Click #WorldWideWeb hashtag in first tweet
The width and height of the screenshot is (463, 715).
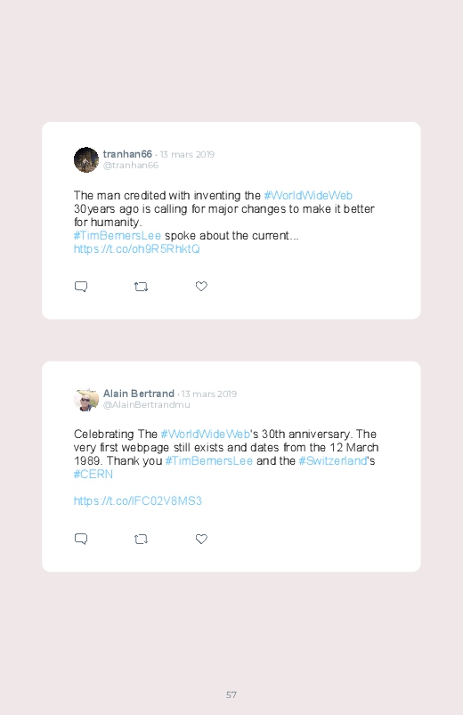308,196
